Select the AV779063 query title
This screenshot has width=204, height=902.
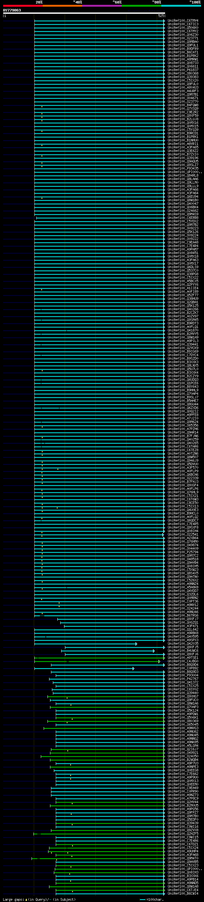tap(12, 10)
